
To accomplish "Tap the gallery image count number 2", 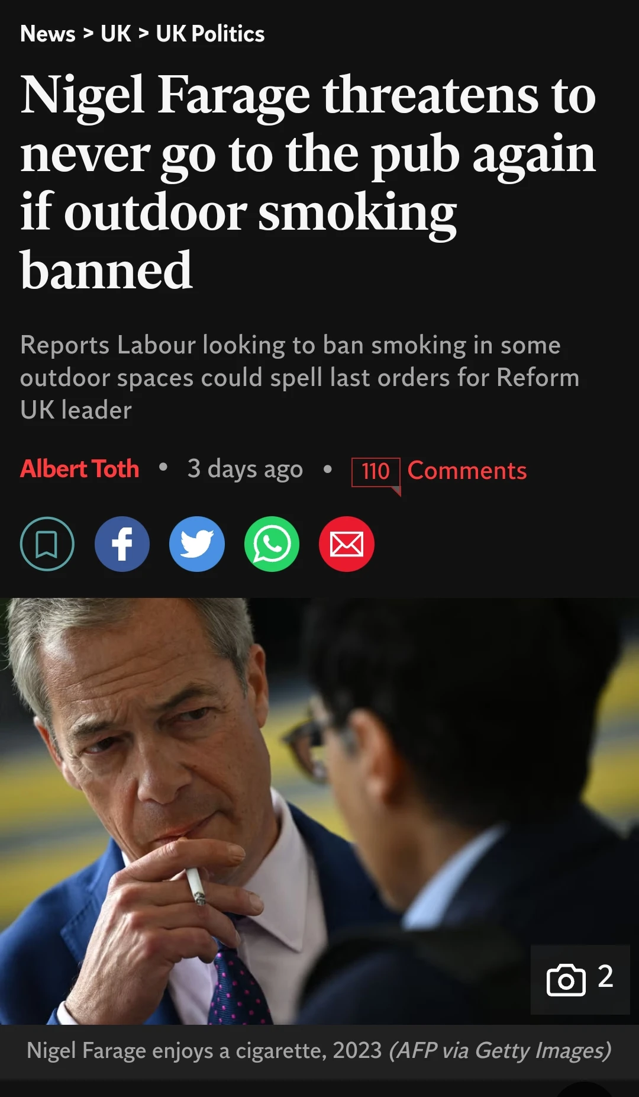I will click(x=605, y=976).
